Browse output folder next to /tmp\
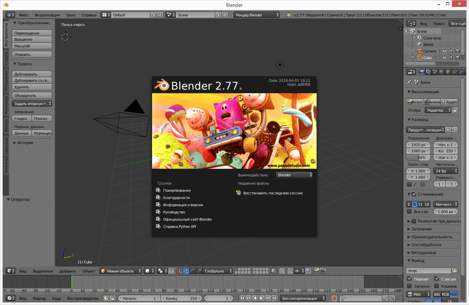469x305 pixels. 455,271
